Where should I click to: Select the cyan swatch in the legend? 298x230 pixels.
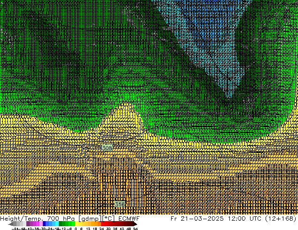55,224
